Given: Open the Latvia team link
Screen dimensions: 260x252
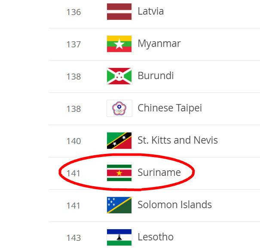Looking at the screenshot, I should pos(150,11).
